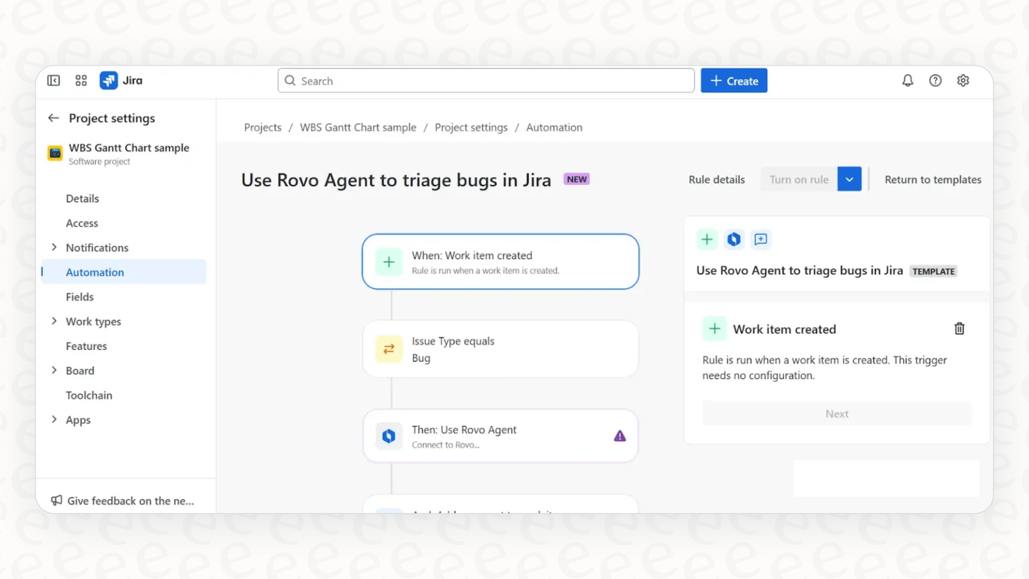
Task: Open notifications bell
Action: coord(908,80)
